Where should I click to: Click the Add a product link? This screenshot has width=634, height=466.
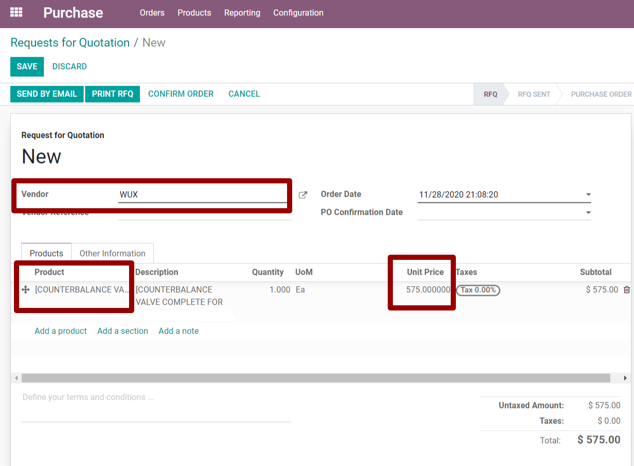pos(60,331)
